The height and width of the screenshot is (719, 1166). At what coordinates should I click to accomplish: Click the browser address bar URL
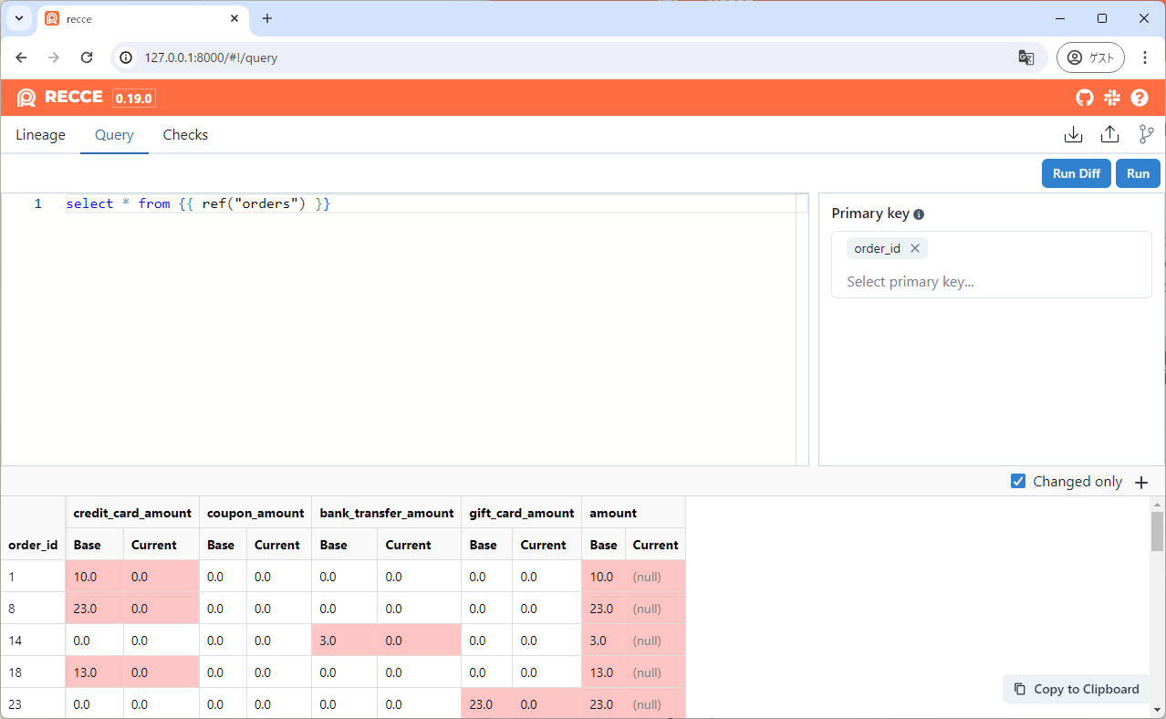pyautogui.click(x=211, y=57)
